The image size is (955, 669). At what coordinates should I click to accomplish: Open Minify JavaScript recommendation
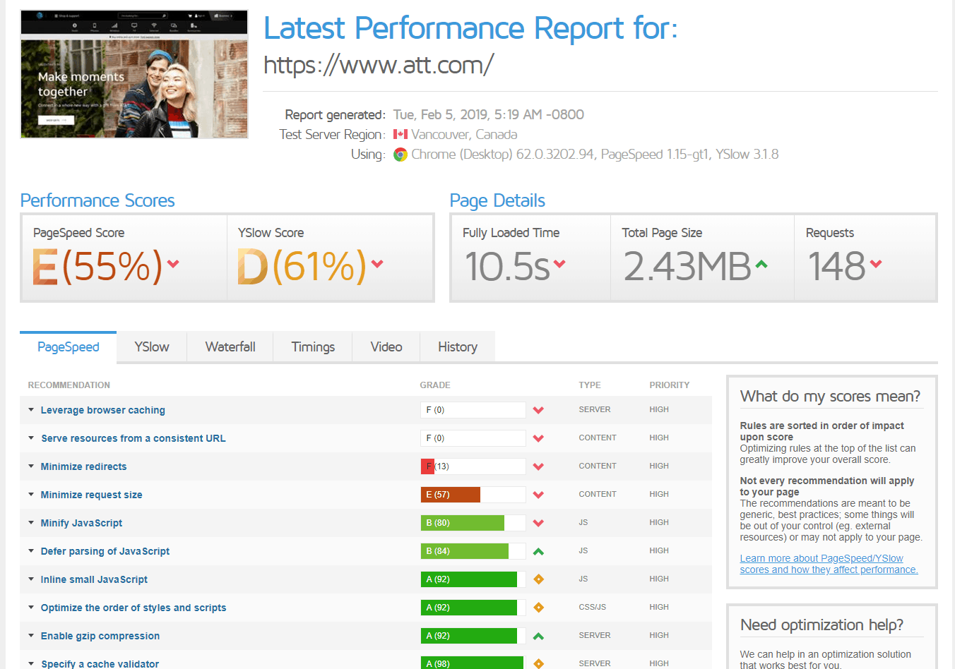82,523
